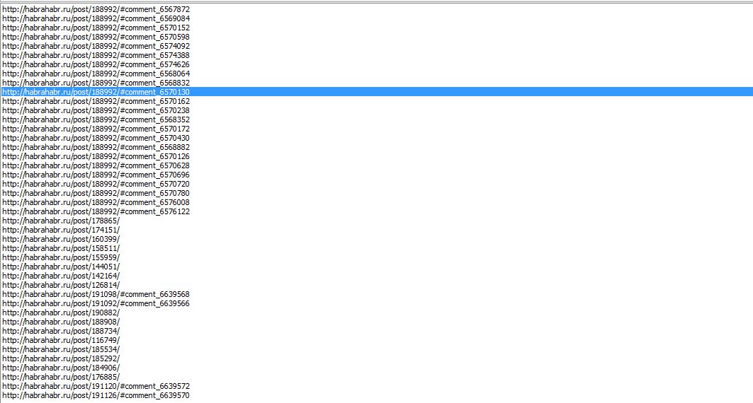Image resolution: width=753 pixels, height=403 pixels.
Task: Click the habrahabr post/176885/ line
Action: (x=61, y=377)
